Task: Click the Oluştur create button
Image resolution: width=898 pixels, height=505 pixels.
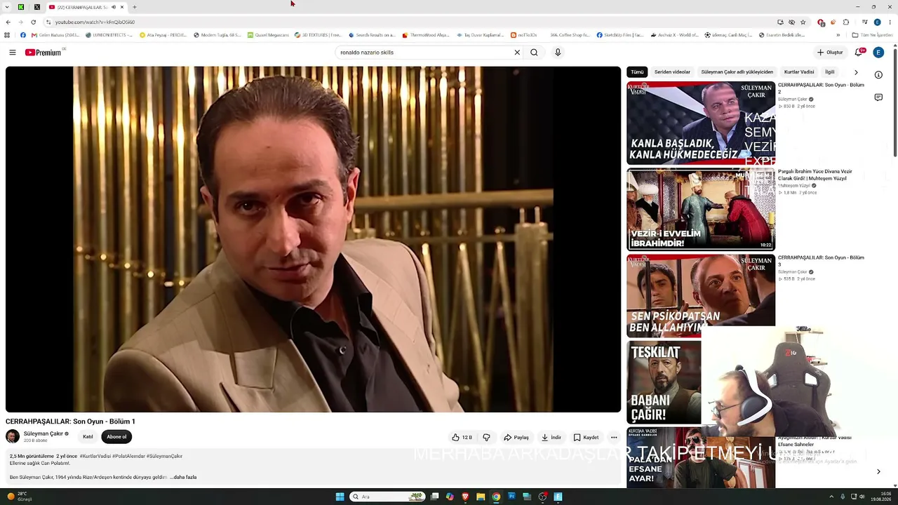Action: (830, 53)
